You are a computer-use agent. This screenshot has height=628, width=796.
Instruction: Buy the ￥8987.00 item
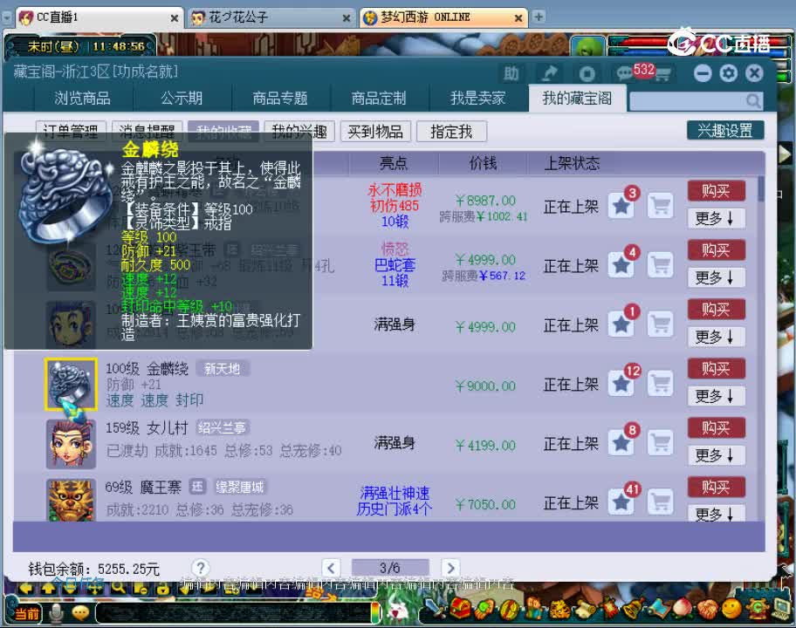point(716,191)
